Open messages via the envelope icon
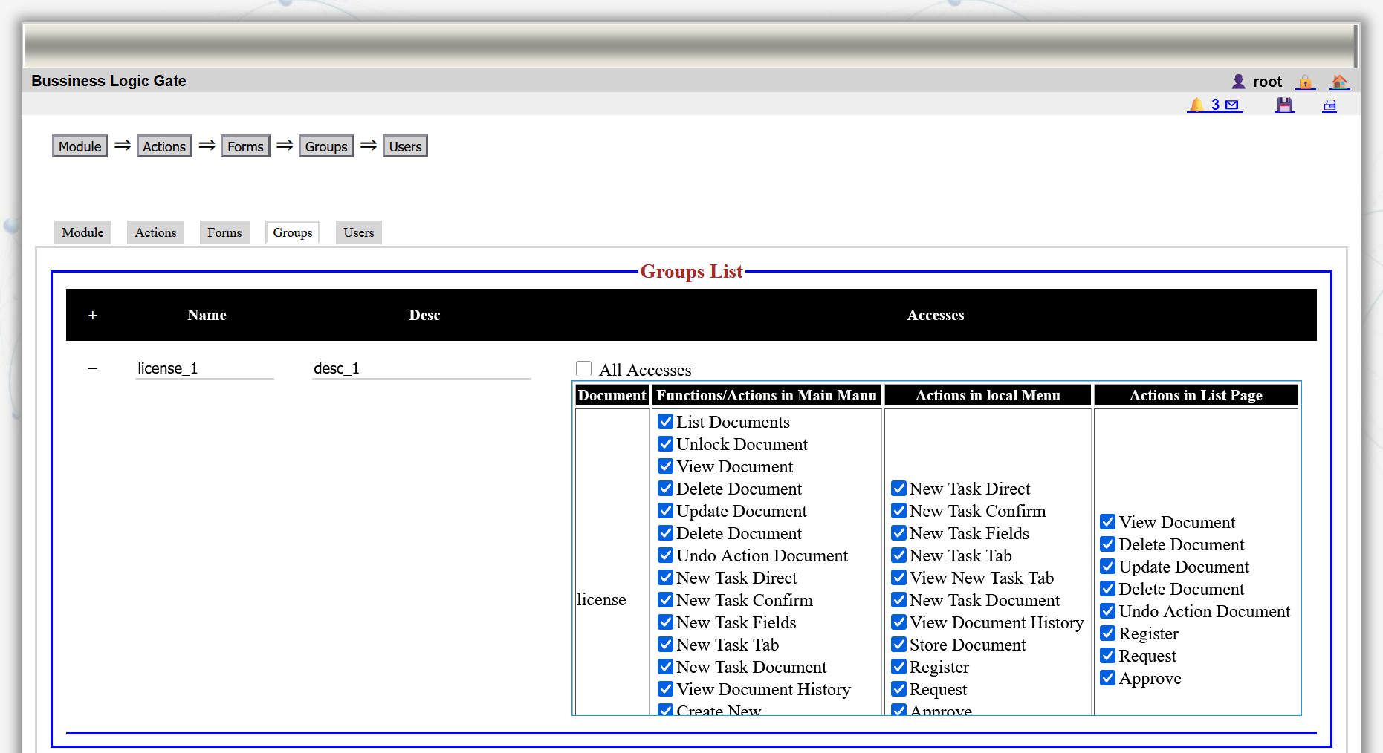Screen dimensions: 1383x753 (1231, 105)
